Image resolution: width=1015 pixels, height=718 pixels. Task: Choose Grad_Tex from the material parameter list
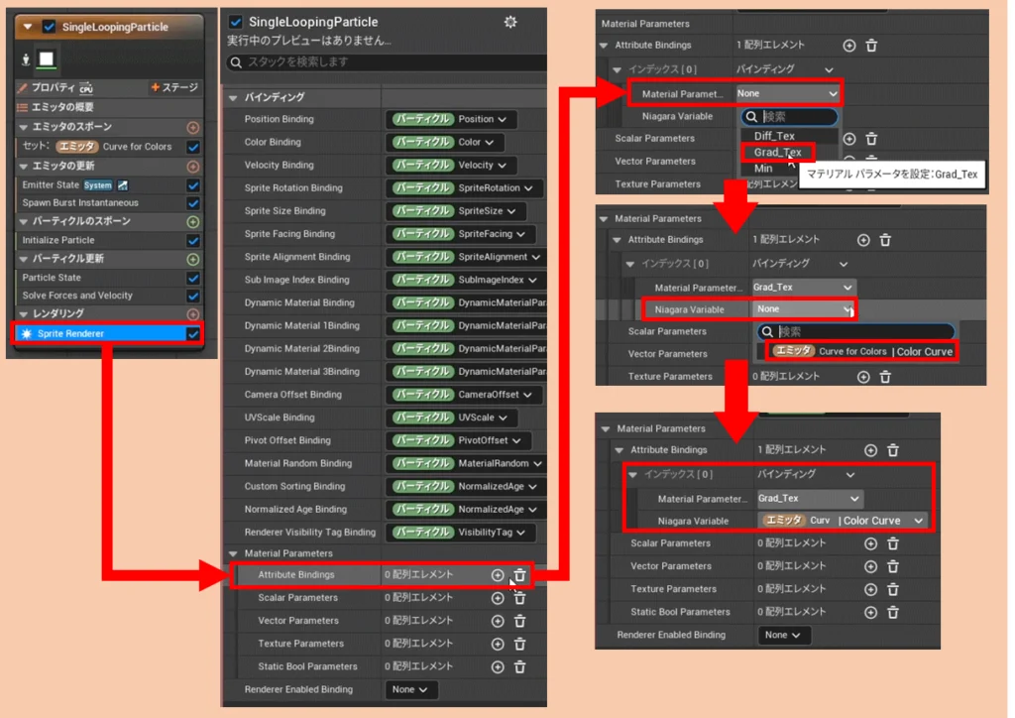[778, 153]
